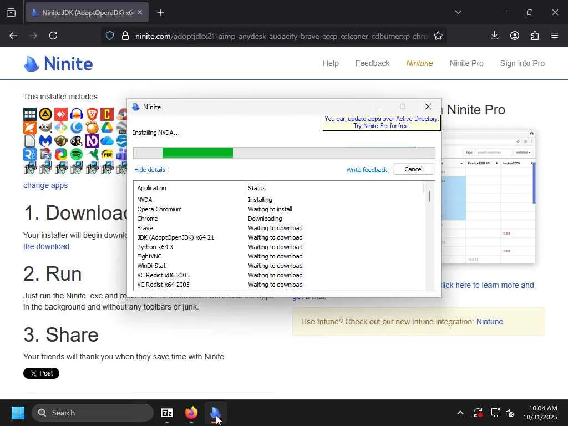Click the browser address bar URL
Screen dimensions: 568x426
tap(282, 35)
